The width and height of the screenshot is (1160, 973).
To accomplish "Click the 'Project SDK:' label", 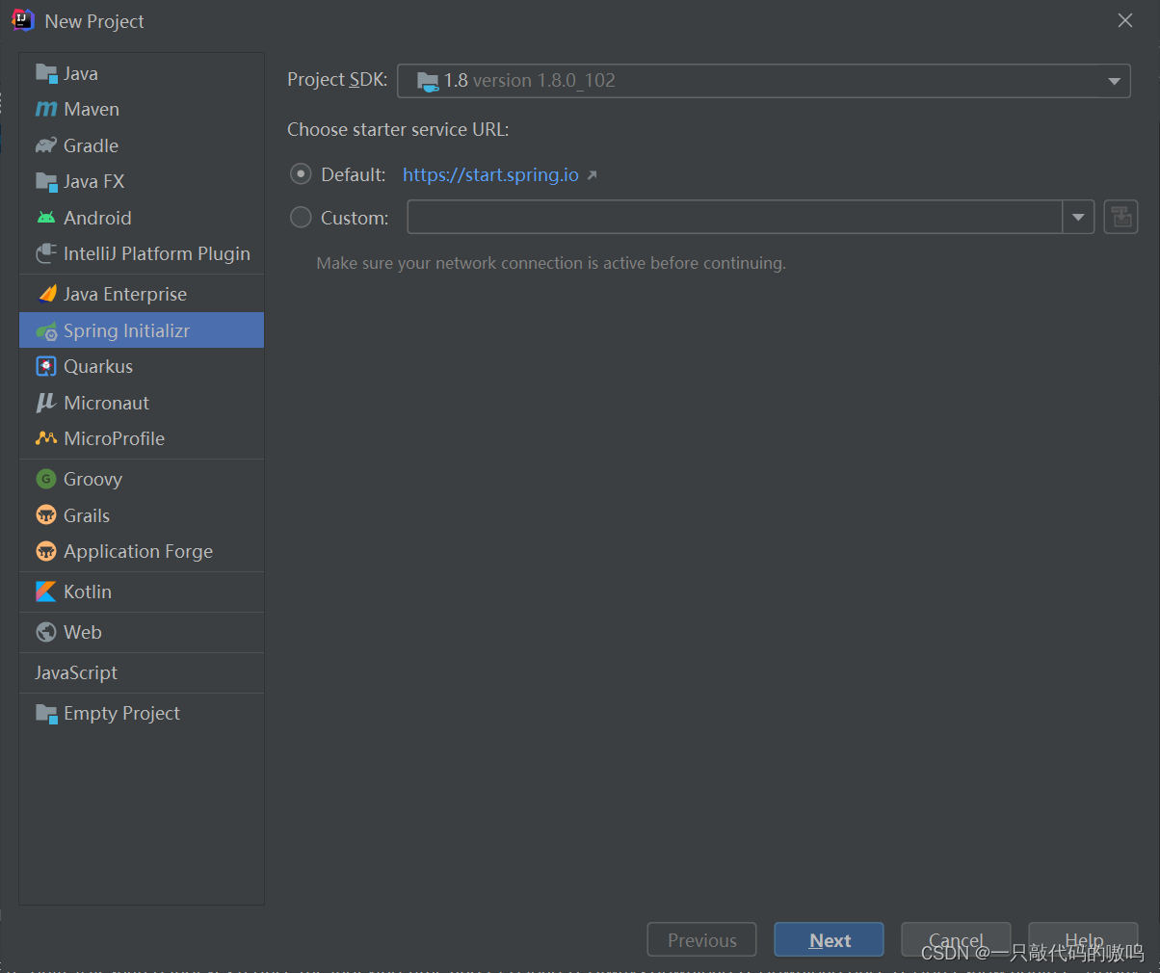I will coord(337,80).
